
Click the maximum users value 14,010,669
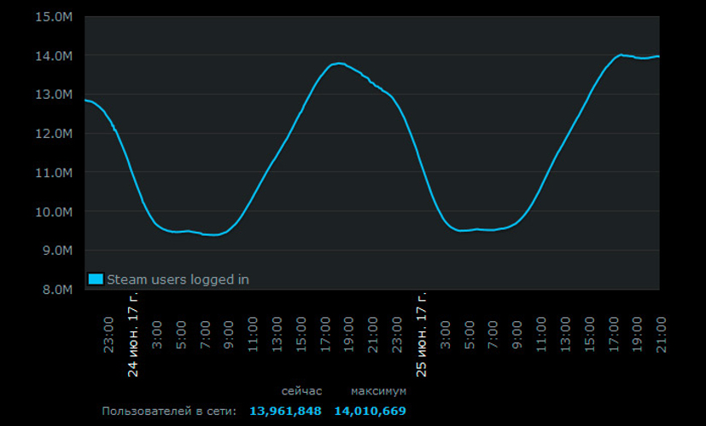coord(370,412)
